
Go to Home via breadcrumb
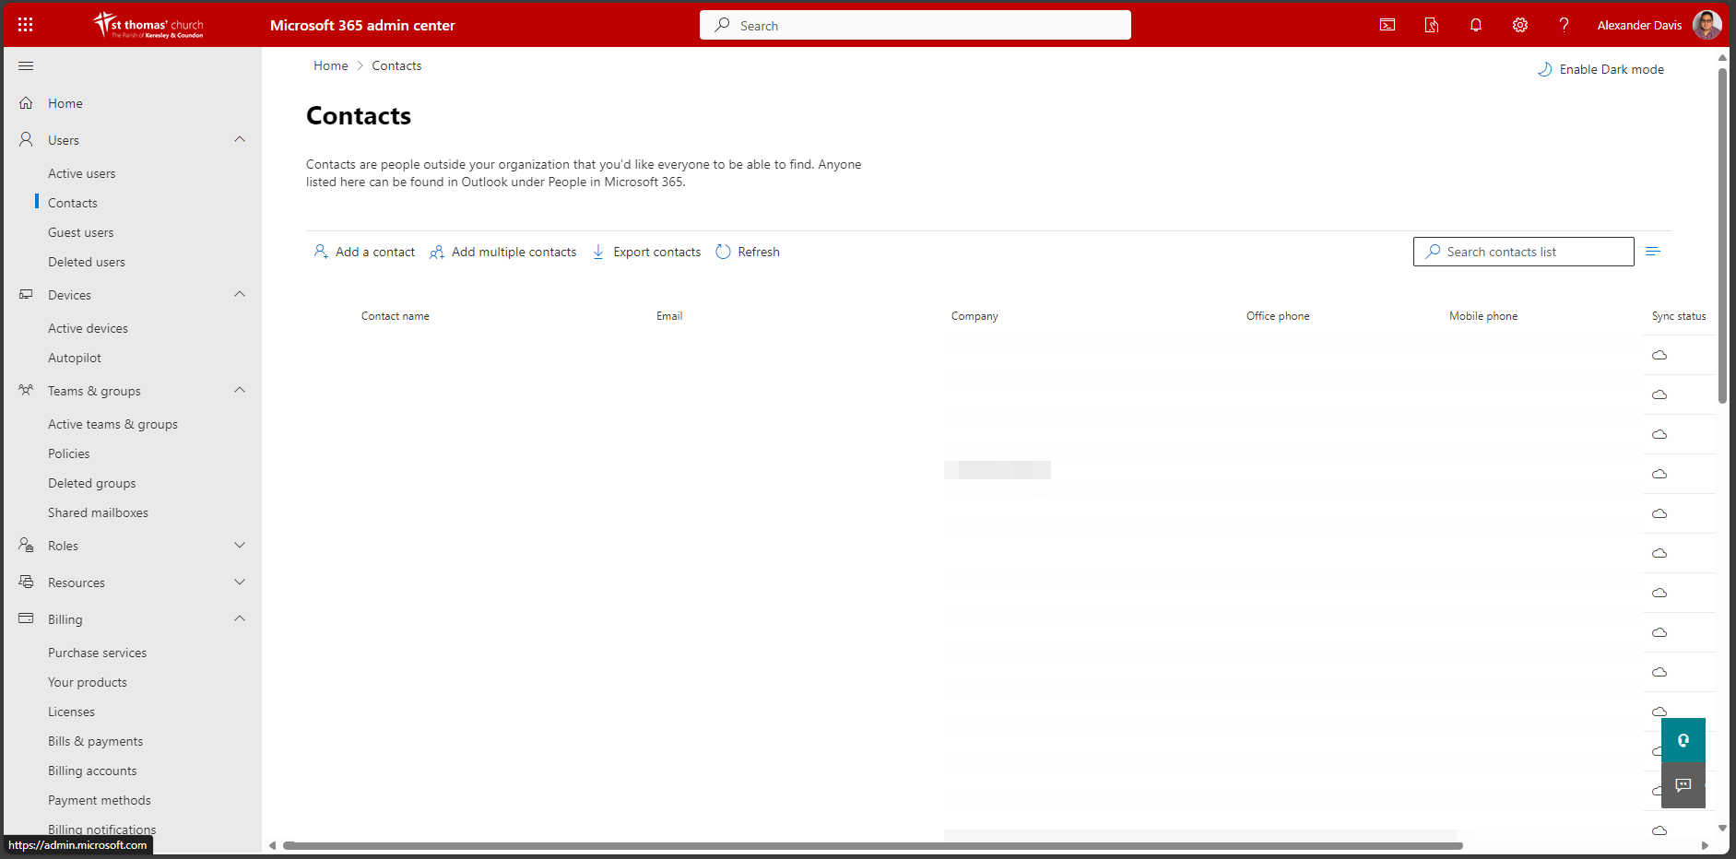(x=331, y=65)
